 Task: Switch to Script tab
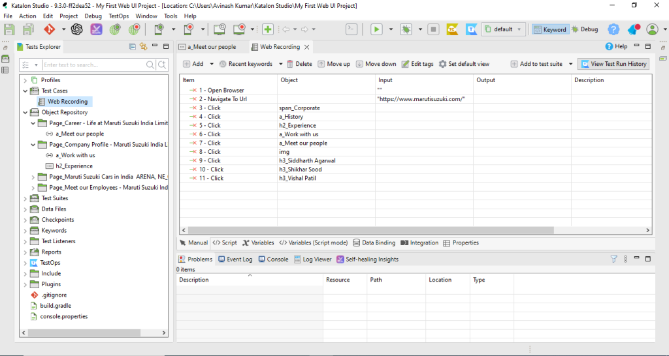(225, 243)
